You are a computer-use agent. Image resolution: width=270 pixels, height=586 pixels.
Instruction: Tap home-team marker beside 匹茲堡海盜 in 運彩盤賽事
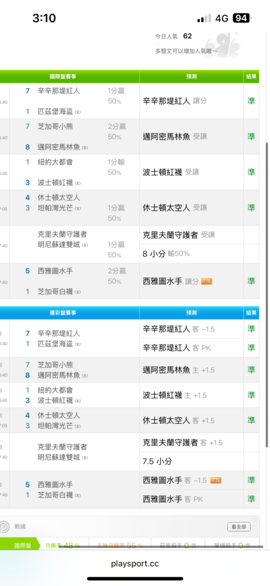point(78,344)
